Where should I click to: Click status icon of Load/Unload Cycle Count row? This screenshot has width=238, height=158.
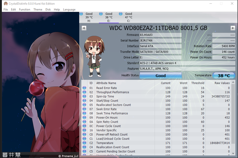coord(84,139)
